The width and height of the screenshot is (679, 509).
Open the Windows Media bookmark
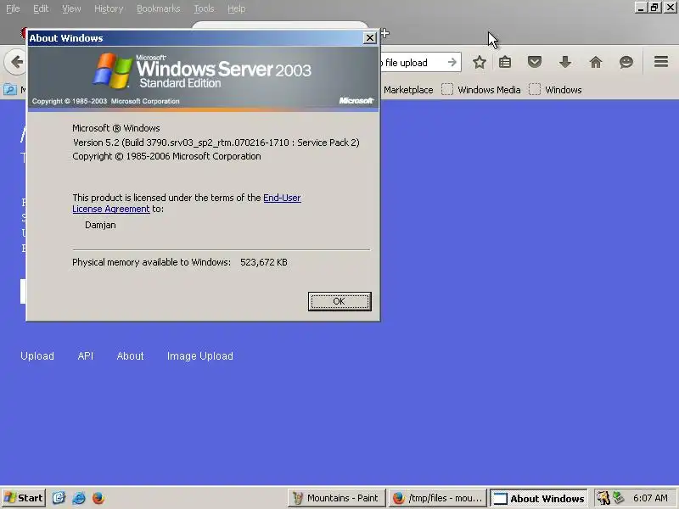[x=481, y=90]
